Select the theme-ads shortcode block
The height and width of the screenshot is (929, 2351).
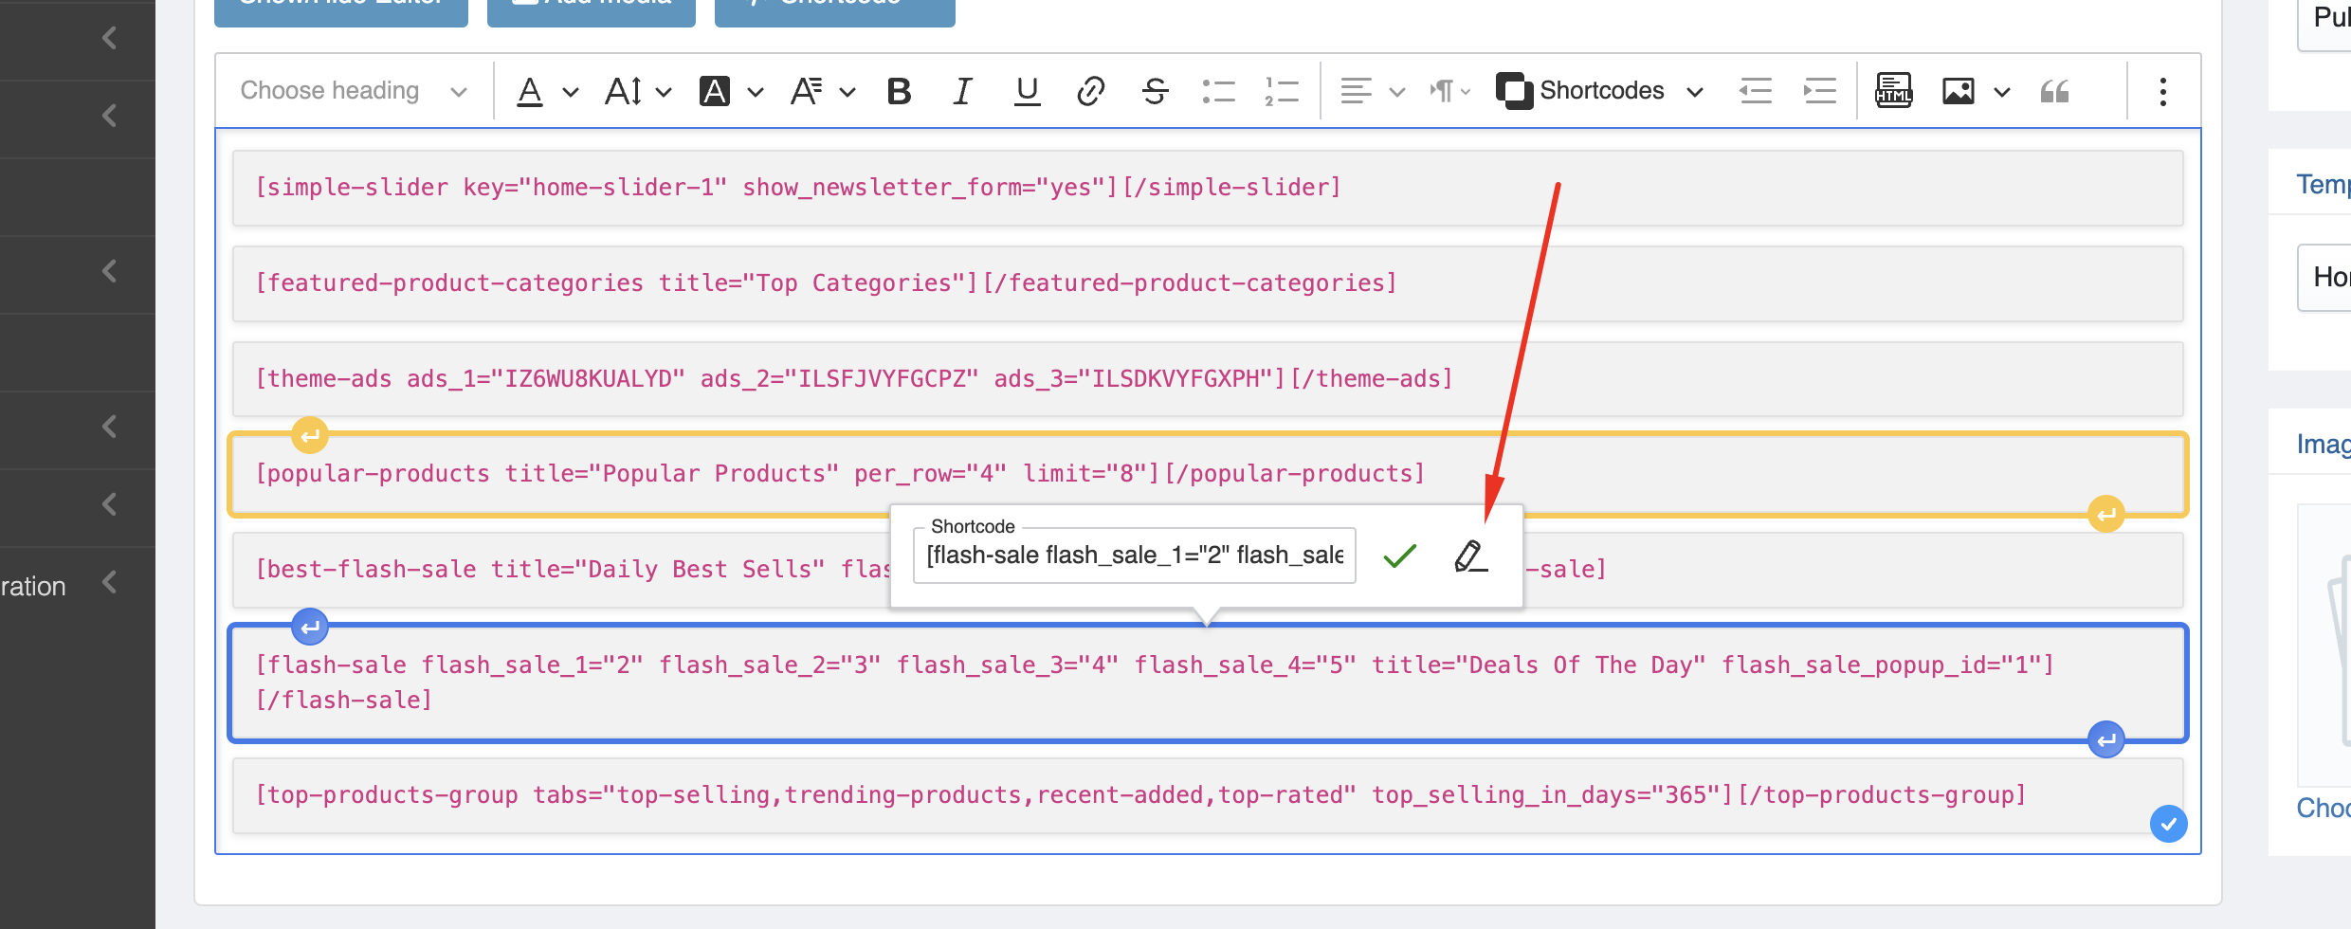[1208, 379]
